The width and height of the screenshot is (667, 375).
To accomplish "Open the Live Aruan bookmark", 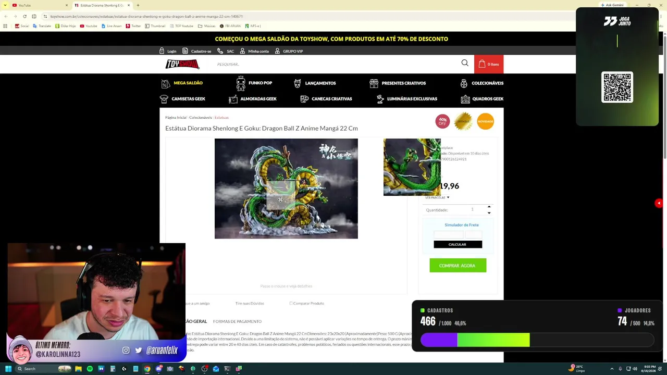I will [x=112, y=26].
